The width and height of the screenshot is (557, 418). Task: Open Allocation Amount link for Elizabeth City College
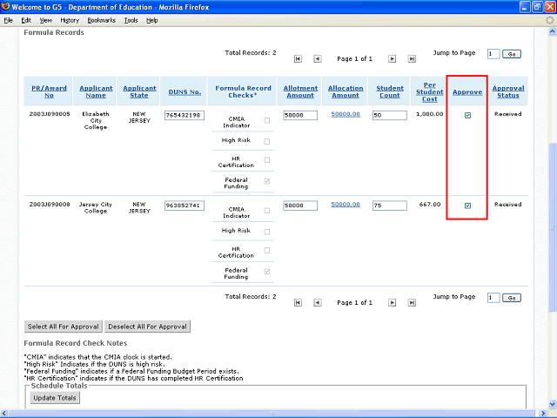click(x=346, y=114)
